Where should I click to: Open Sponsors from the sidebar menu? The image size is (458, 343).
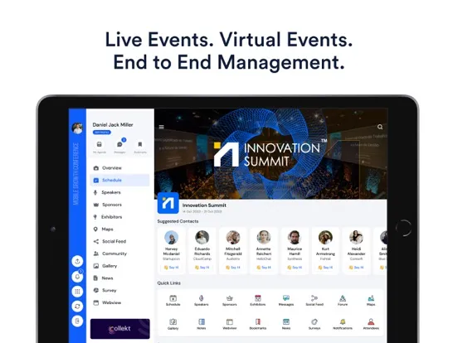[x=119, y=205]
